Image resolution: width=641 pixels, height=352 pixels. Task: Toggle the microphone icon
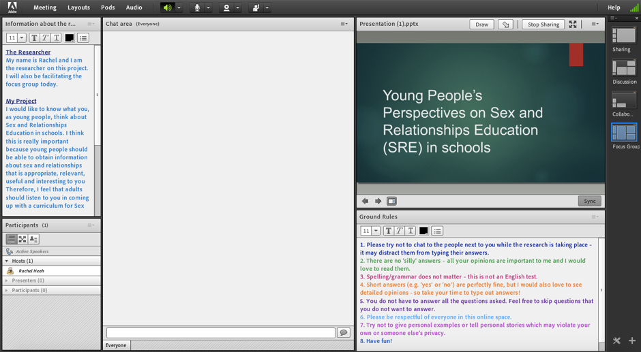(x=197, y=7)
